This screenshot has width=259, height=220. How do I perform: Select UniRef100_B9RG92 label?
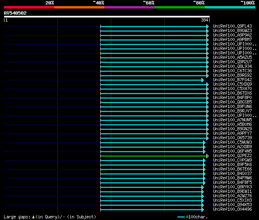(232, 75)
